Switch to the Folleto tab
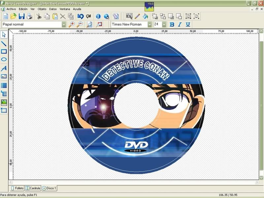Screen dimensions: 264x198 [17, 188]
